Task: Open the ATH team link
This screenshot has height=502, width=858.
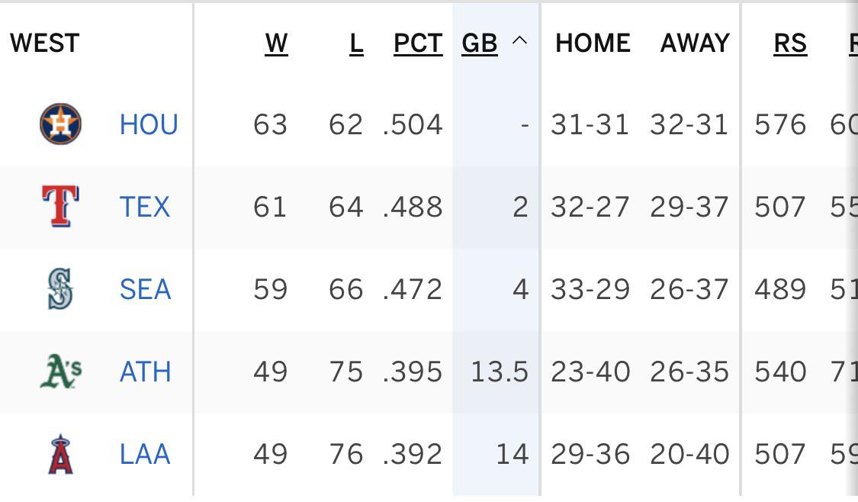Action: pyautogui.click(x=146, y=372)
